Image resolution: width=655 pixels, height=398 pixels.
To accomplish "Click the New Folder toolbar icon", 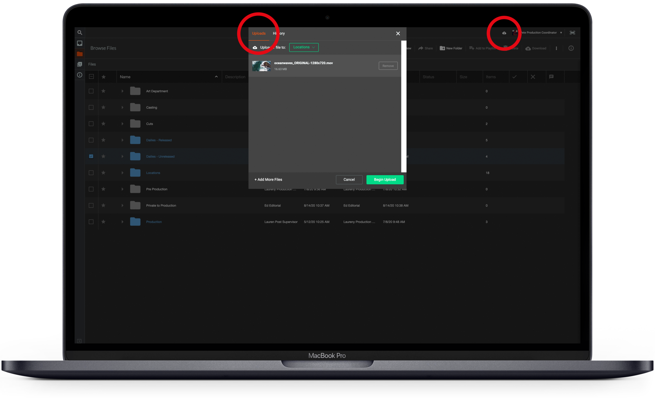I will 442,48.
